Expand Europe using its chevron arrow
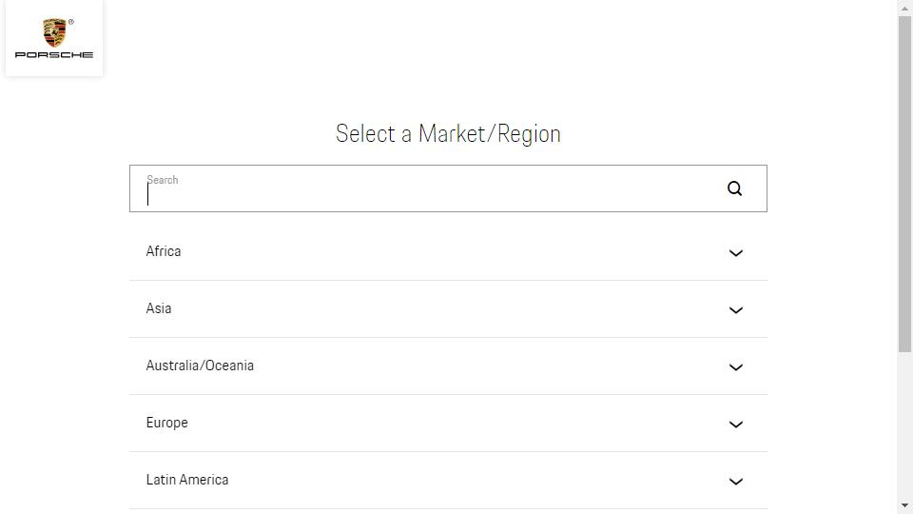 pyautogui.click(x=736, y=425)
